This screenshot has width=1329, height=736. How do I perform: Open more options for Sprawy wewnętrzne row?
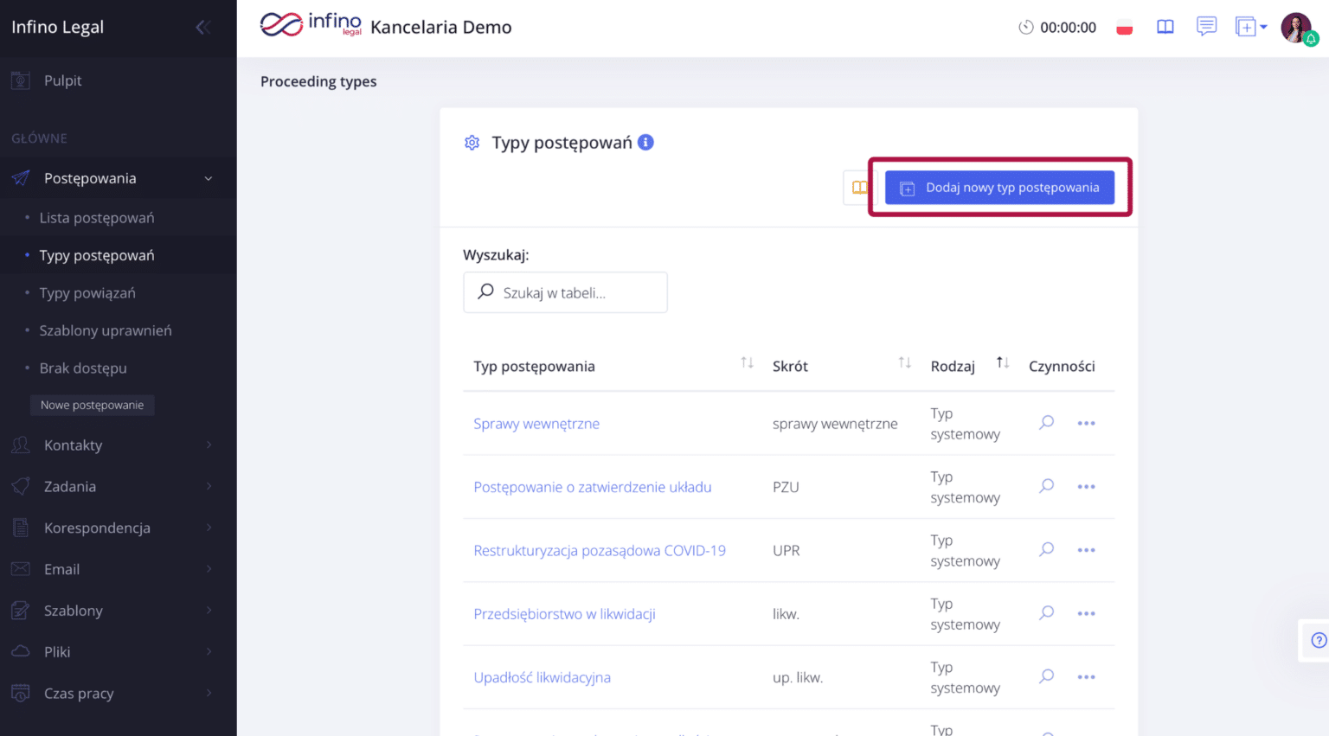pos(1086,423)
